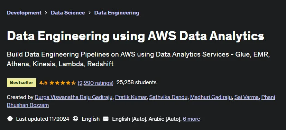Open instructor Pratik Kumar's profile
Screen dimensions: 286x130
click(x=131, y=98)
